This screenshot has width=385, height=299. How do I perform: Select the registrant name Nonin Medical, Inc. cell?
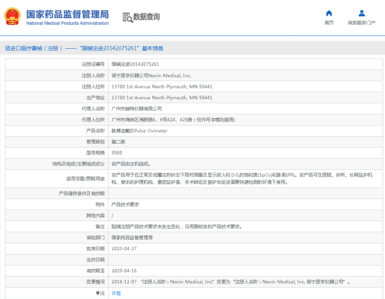(151, 76)
